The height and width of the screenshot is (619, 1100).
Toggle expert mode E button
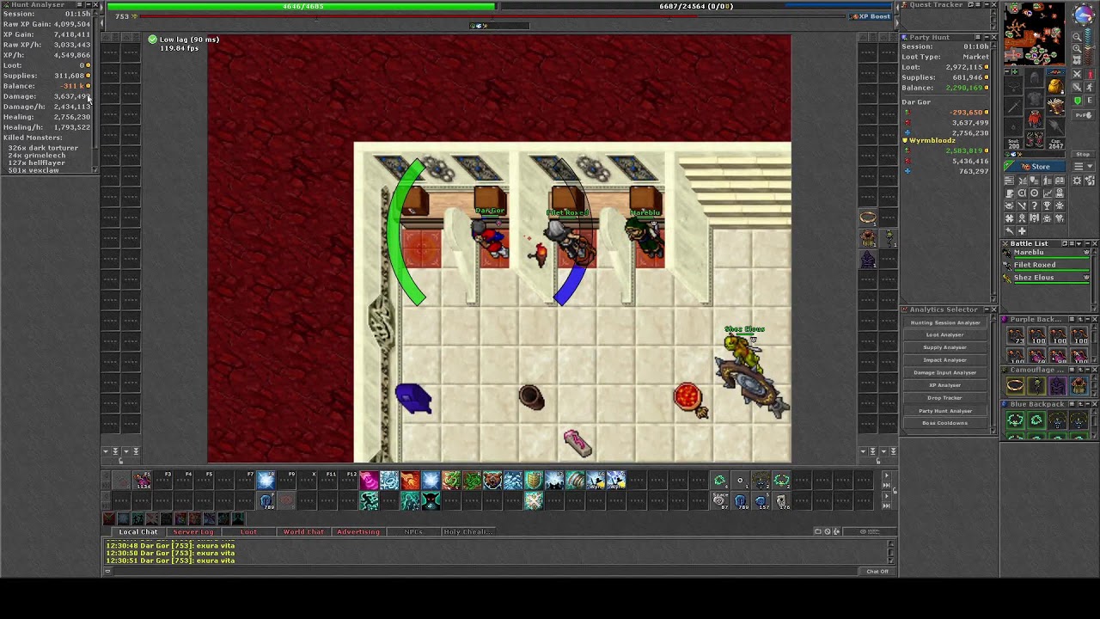[x=1091, y=101]
